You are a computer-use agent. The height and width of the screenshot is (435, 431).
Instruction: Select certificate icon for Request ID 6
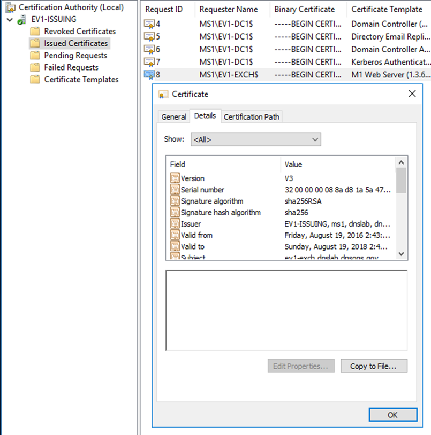click(x=149, y=49)
